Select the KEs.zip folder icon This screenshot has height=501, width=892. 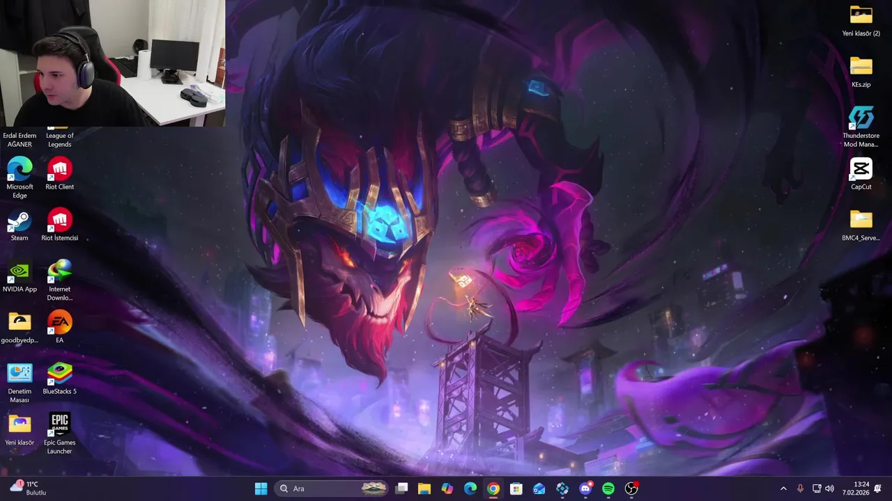click(861, 67)
